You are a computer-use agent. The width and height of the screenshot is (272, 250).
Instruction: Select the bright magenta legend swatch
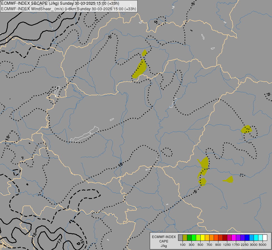[234, 237]
